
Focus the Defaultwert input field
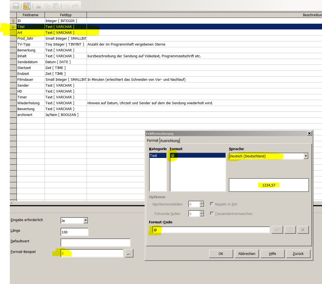pyautogui.click(x=96, y=243)
